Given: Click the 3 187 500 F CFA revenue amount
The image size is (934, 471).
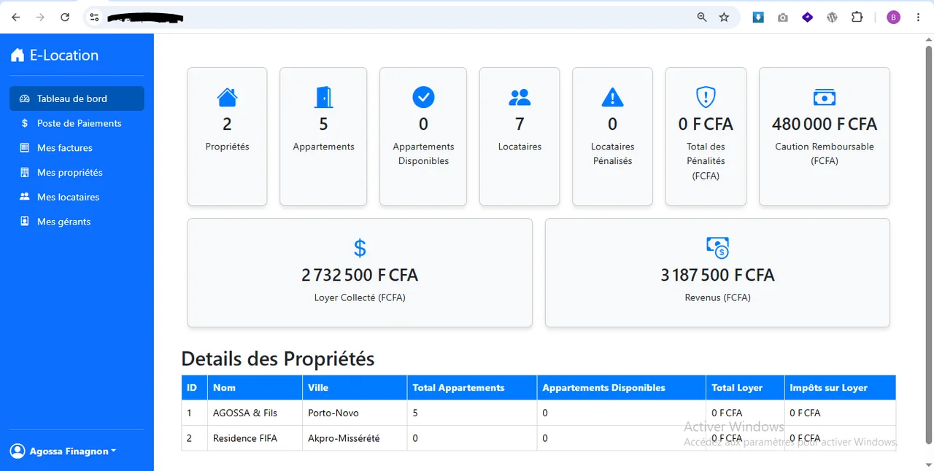Looking at the screenshot, I should click(717, 275).
